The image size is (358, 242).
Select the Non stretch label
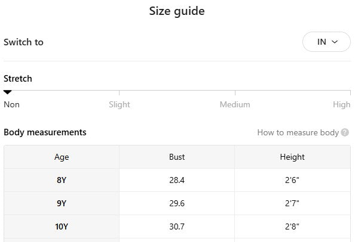(11, 104)
